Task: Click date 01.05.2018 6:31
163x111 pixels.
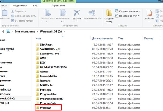Action: pos(102,108)
